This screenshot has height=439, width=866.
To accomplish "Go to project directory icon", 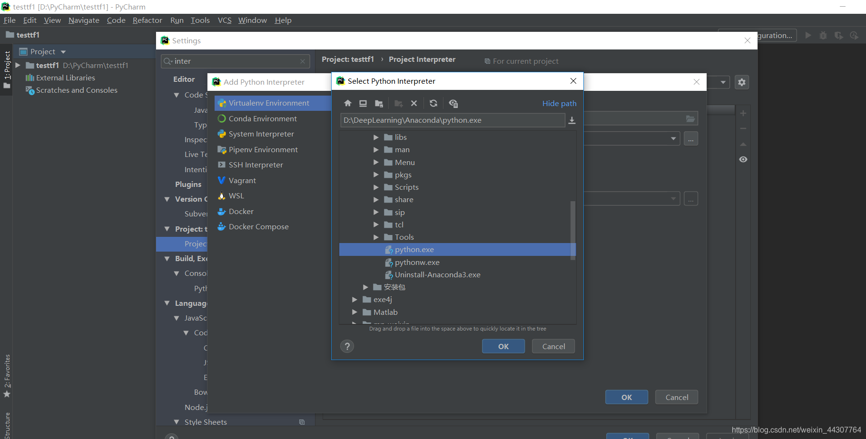I will point(379,103).
